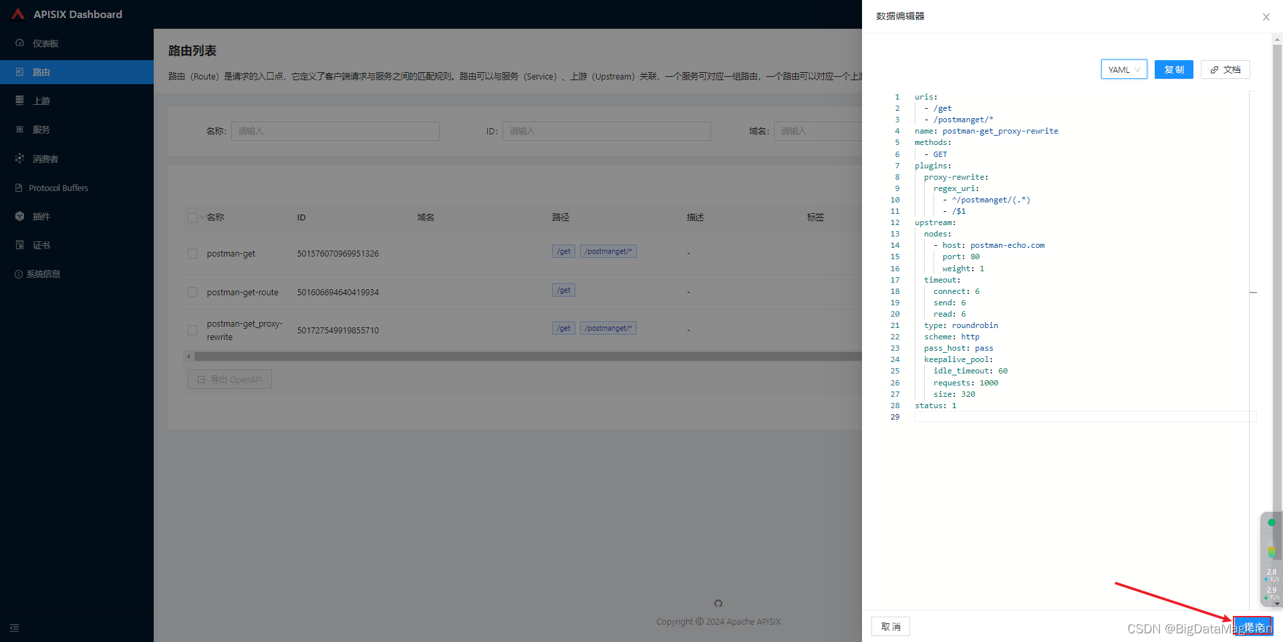1283x642 pixels.
Task: Check the postman-get-route checkbox
Action: [192, 292]
